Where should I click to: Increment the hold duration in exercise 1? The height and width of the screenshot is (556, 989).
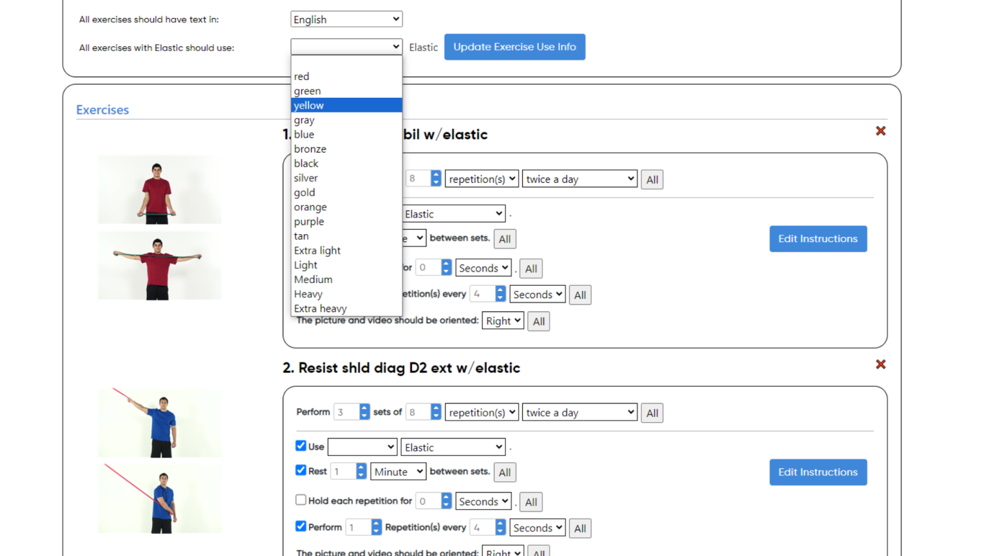pos(446,264)
